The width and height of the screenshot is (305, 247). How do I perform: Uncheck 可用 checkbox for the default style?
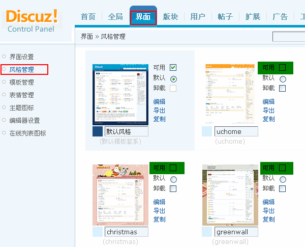click(x=173, y=67)
